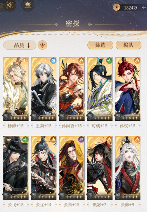This screenshot has height=212, width=147.
Task: Click the green leaf badge on 荀彧
Action: (109, 61)
